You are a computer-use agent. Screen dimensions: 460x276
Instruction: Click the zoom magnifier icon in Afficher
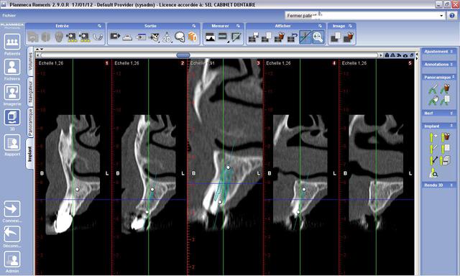click(x=318, y=37)
